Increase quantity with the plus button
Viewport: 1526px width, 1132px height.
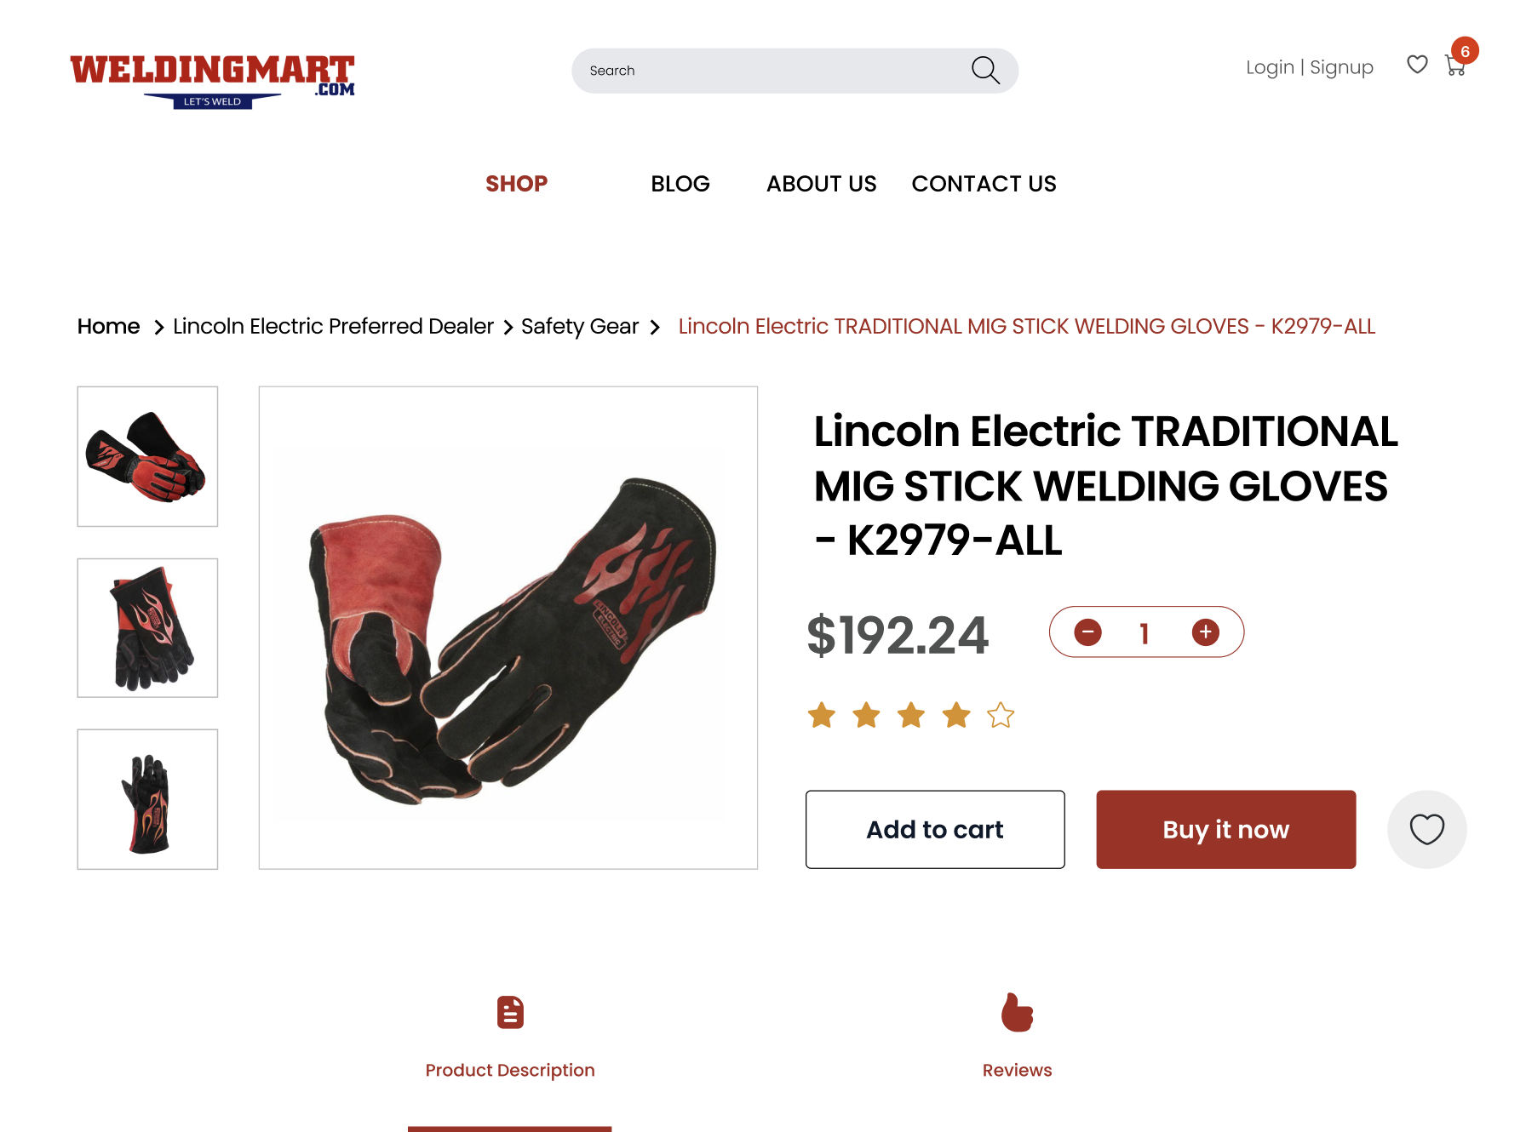pyautogui.click(x=1205, y=632)
